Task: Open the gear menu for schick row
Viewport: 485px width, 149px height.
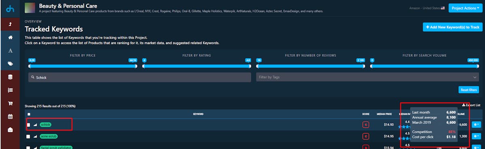Action: point(477,125)
